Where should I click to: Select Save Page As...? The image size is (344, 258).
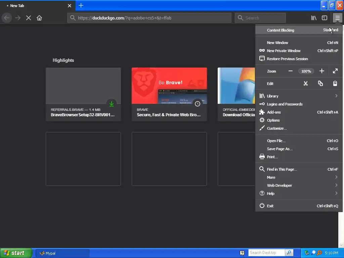point(299,149)
